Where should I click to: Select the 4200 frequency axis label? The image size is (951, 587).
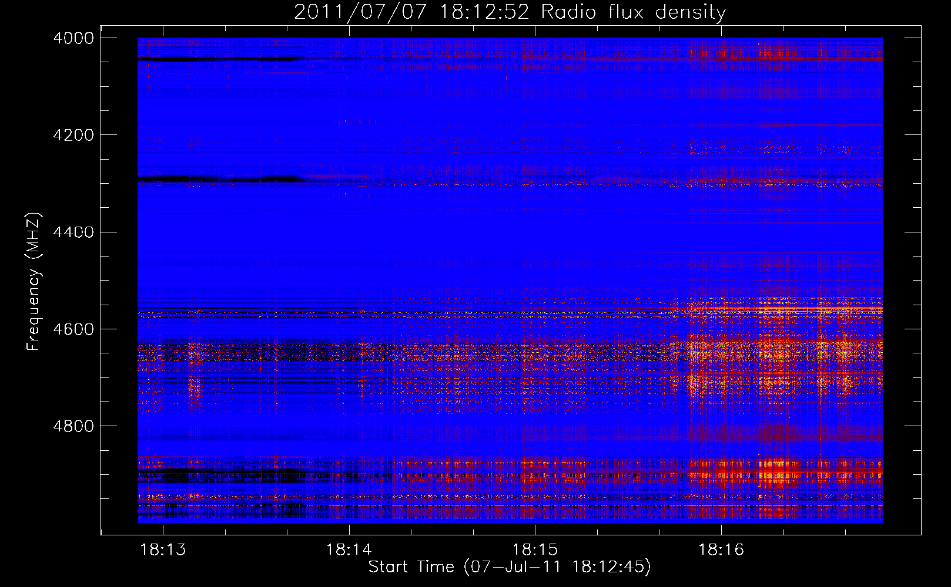point(73,135)
